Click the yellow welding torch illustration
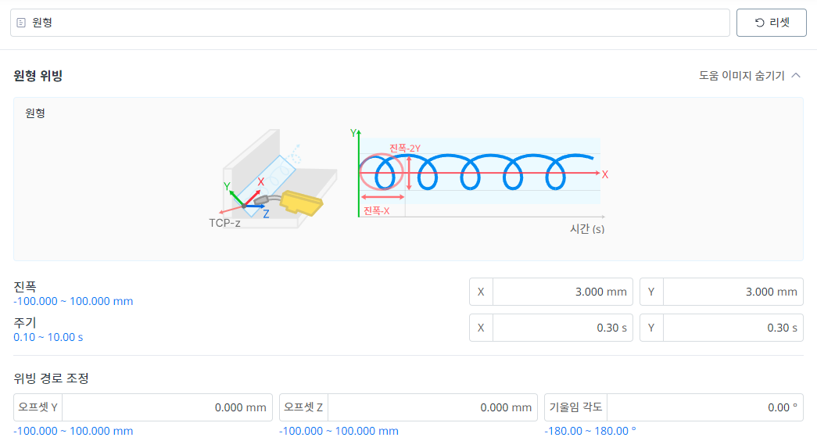Image resolution: width=817 pixels, height=441 pixels. 301,202
